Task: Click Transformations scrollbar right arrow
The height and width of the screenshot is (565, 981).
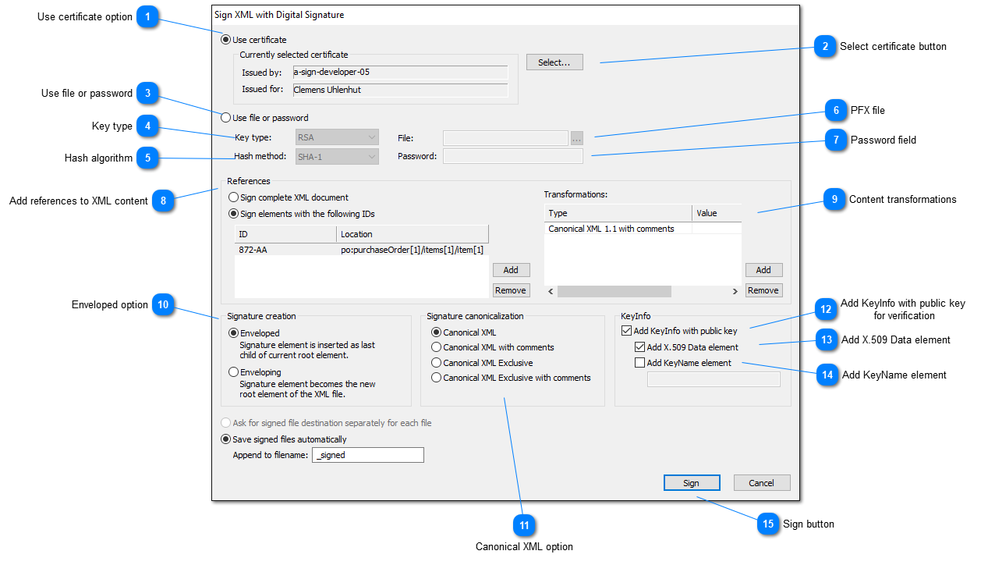Action: 735,291
